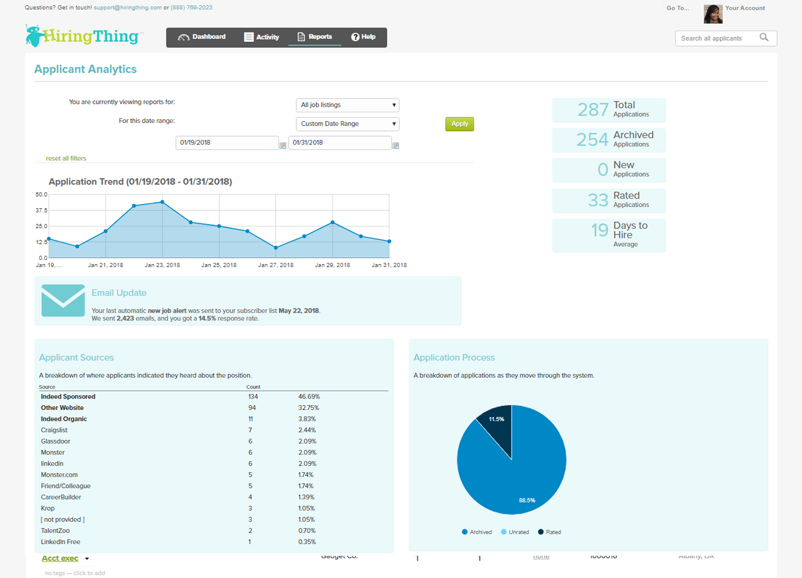Screen dimensions: 802x578
Task: Click the search magnifier icon
Action: click(x=764, y=38)
